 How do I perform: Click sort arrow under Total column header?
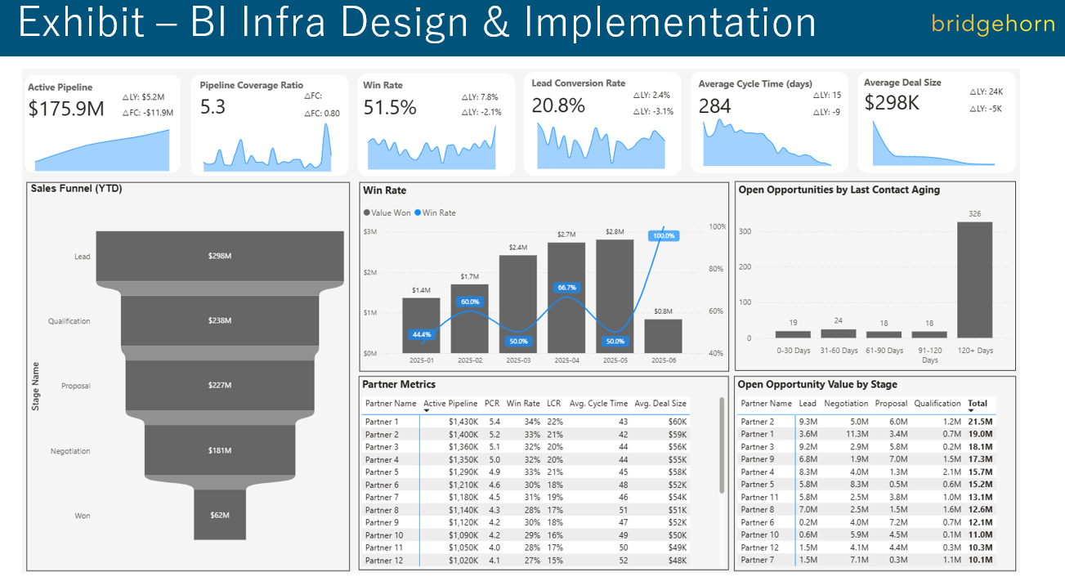click(971, 410)
